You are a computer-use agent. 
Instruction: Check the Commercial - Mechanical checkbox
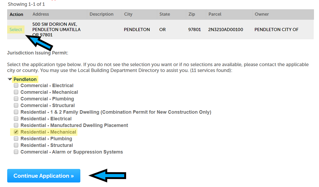16,92
